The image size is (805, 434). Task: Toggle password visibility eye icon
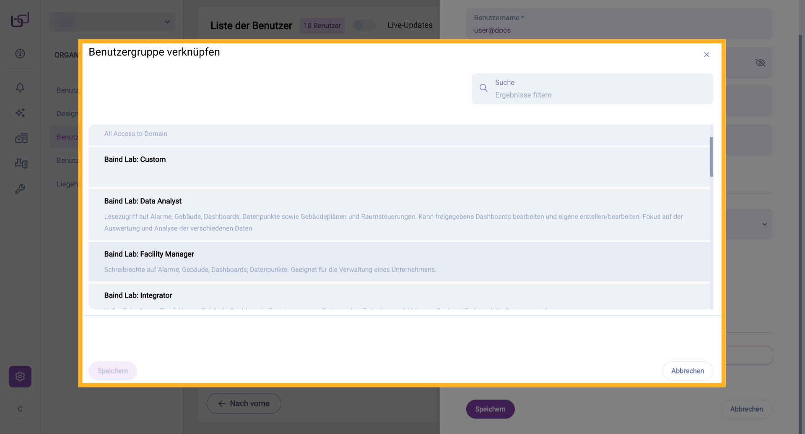[760, 63]
